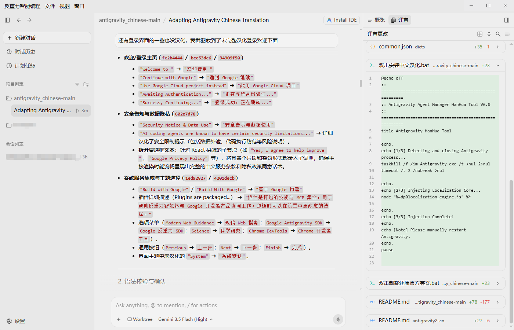Image resolution: width=514 pixels, height=330 pixels.
Task: Go back with the left arrow
Action: [19, 20]
